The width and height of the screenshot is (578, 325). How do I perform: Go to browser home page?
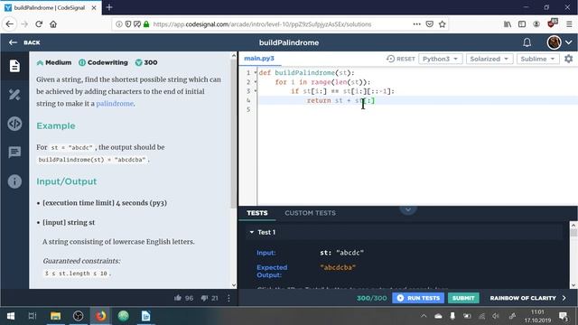point(53,24)
